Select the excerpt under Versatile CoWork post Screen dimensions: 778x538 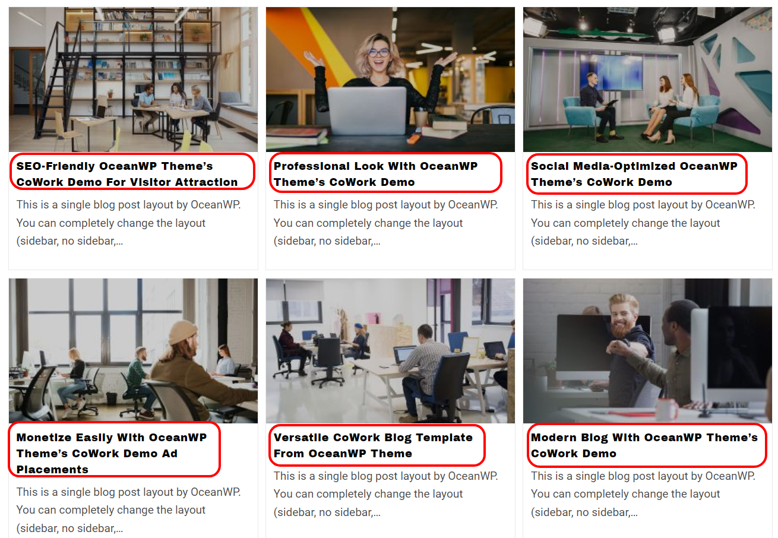385,494
